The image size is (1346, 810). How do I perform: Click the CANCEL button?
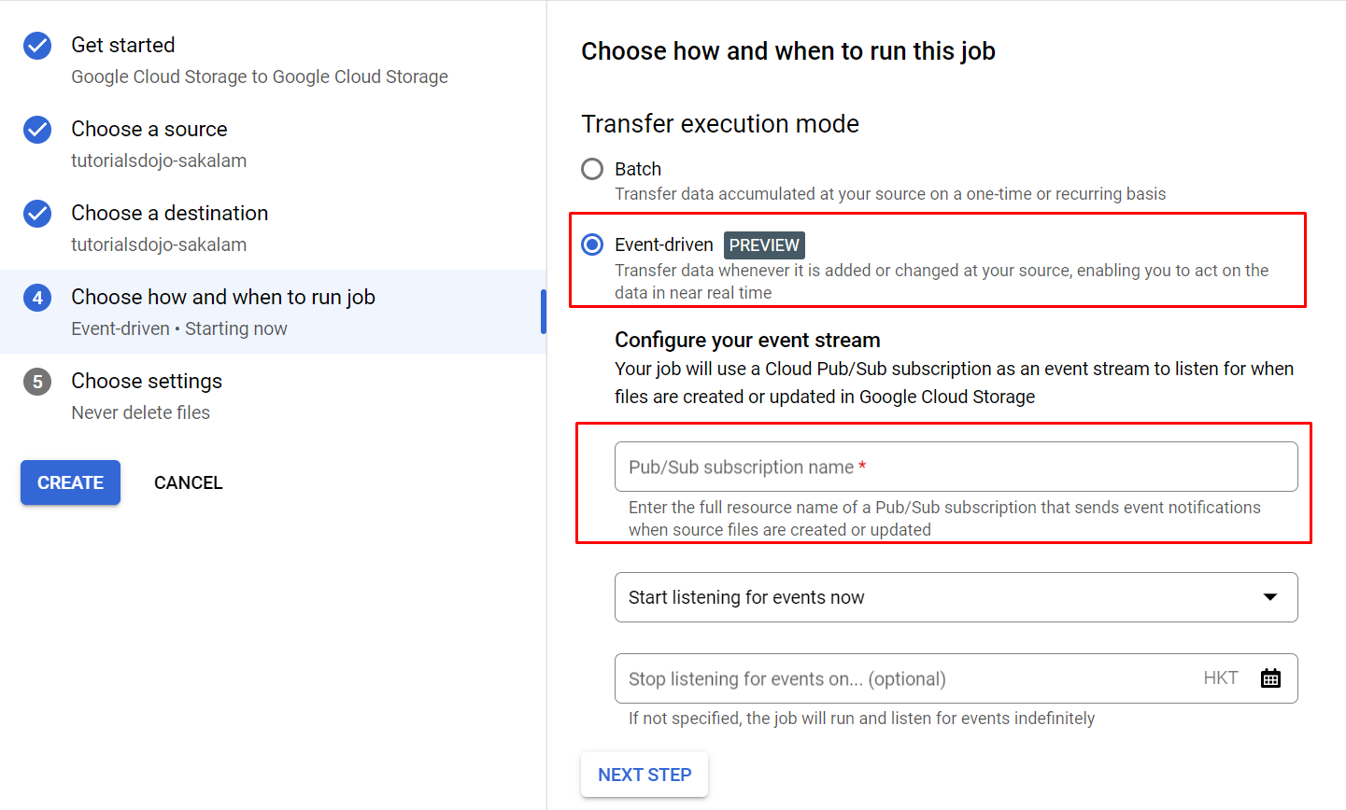click(189, 482)
